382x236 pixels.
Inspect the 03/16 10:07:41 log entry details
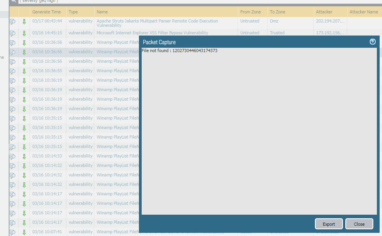tap(13, 232)
